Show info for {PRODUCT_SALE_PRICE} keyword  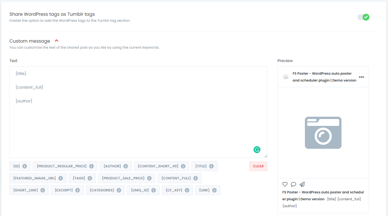point(149,178)
